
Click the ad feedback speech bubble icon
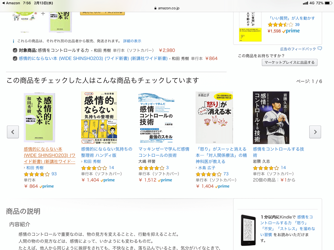[x=320, y=49]
